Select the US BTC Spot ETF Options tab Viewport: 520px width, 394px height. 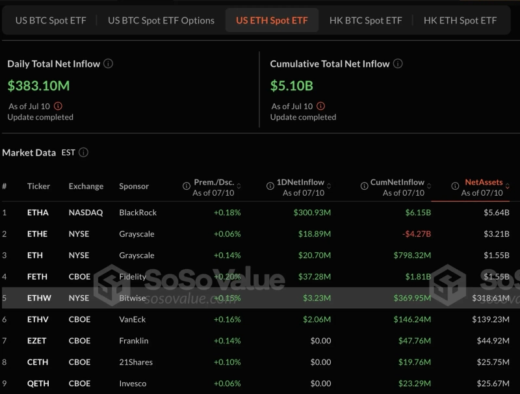[x=161, y=20]
